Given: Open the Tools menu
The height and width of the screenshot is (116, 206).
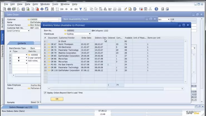Looking at the screenshot, I should click(x=55, y=4).
